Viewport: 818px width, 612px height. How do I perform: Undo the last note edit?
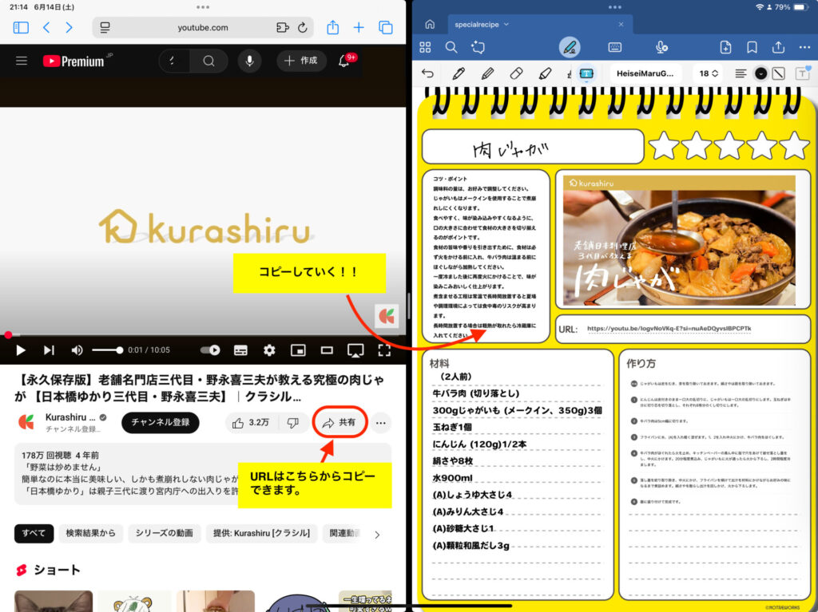(428, 73)
